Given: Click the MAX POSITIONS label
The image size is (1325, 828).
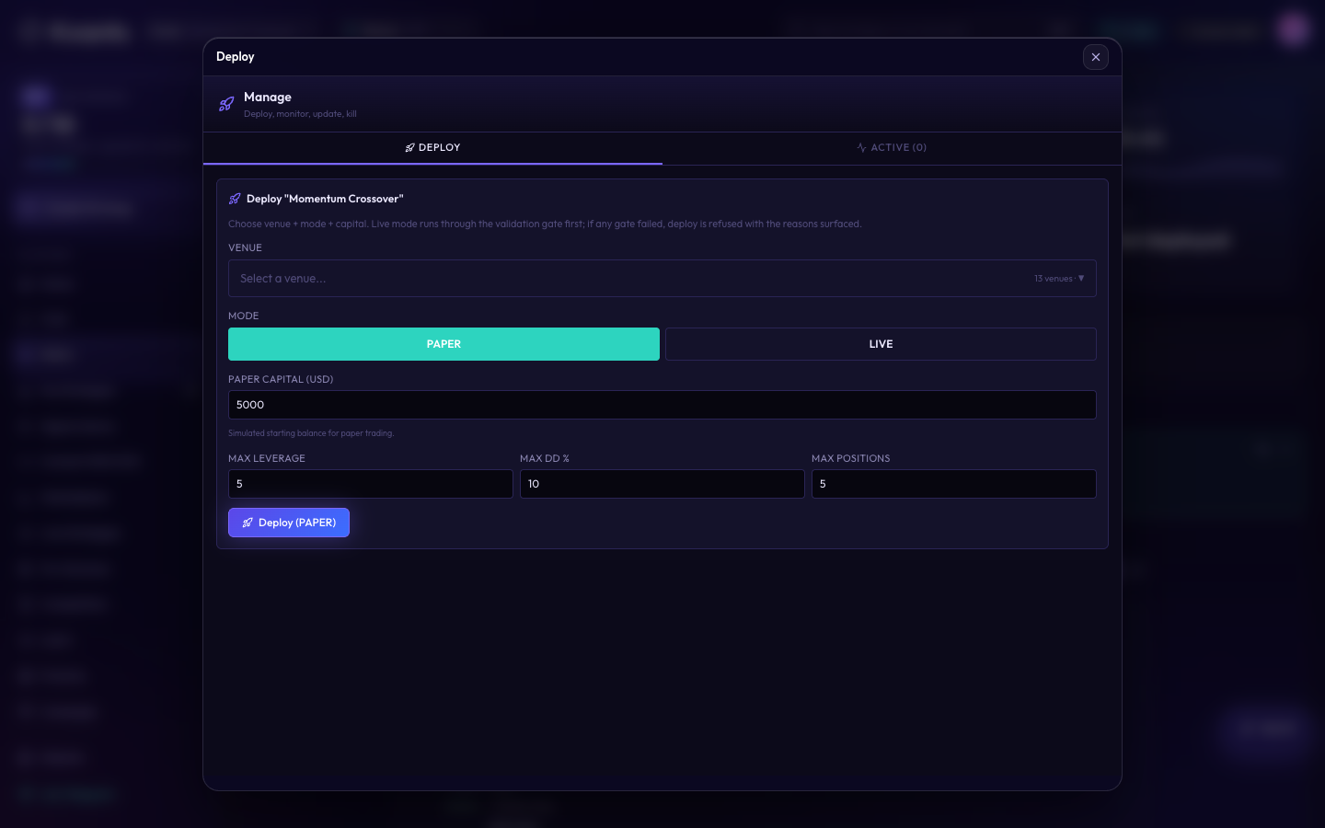Looking at the screenshot, I should [x=851, y=458].
